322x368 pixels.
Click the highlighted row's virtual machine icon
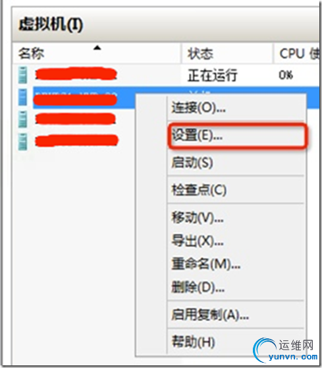[x=22, y=97]
